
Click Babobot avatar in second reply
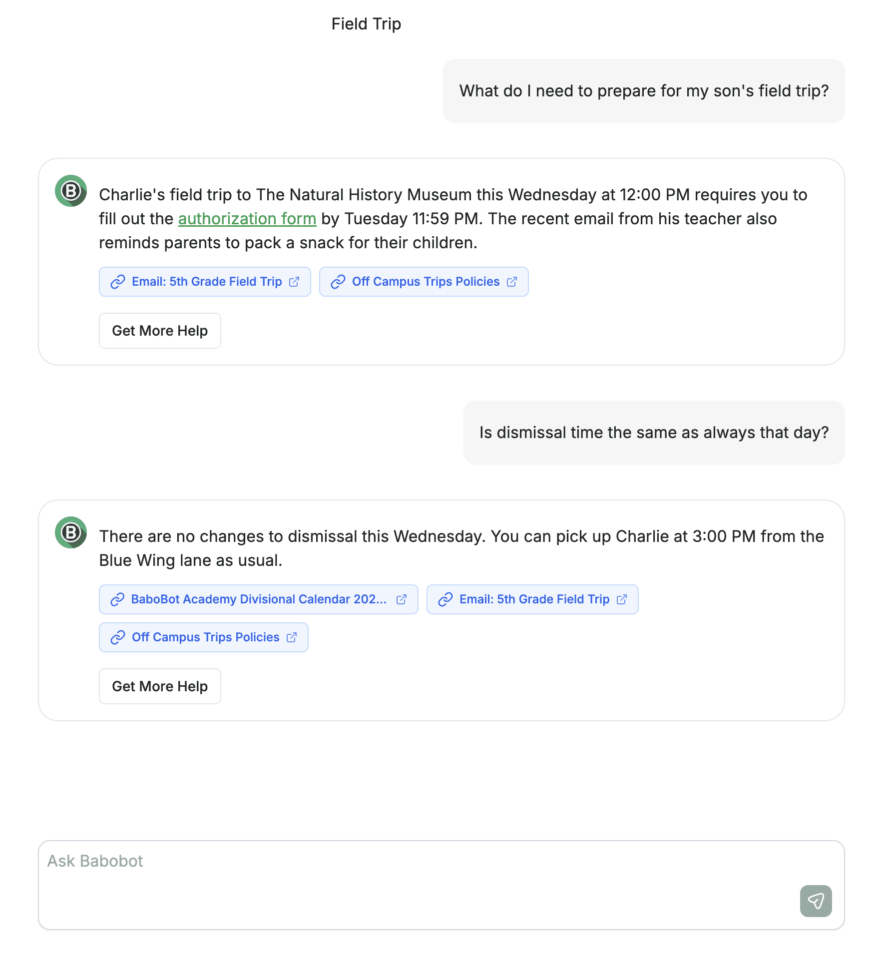click(71, 532)
